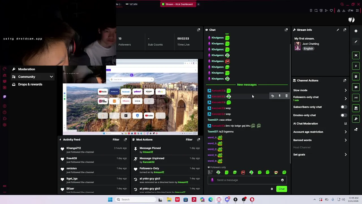Screen dimensions: 362x204
Task: Click the browser heart bookmark icon
Action: tap(331, 10)
